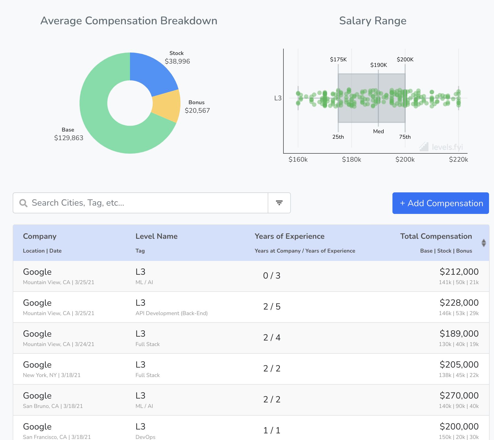
Task: Click San Francisco, CA | 3/18/21 location
Action: pyautogui.click(x=57, y=437)
